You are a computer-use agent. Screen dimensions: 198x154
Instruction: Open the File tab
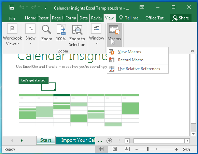(12, 18)
